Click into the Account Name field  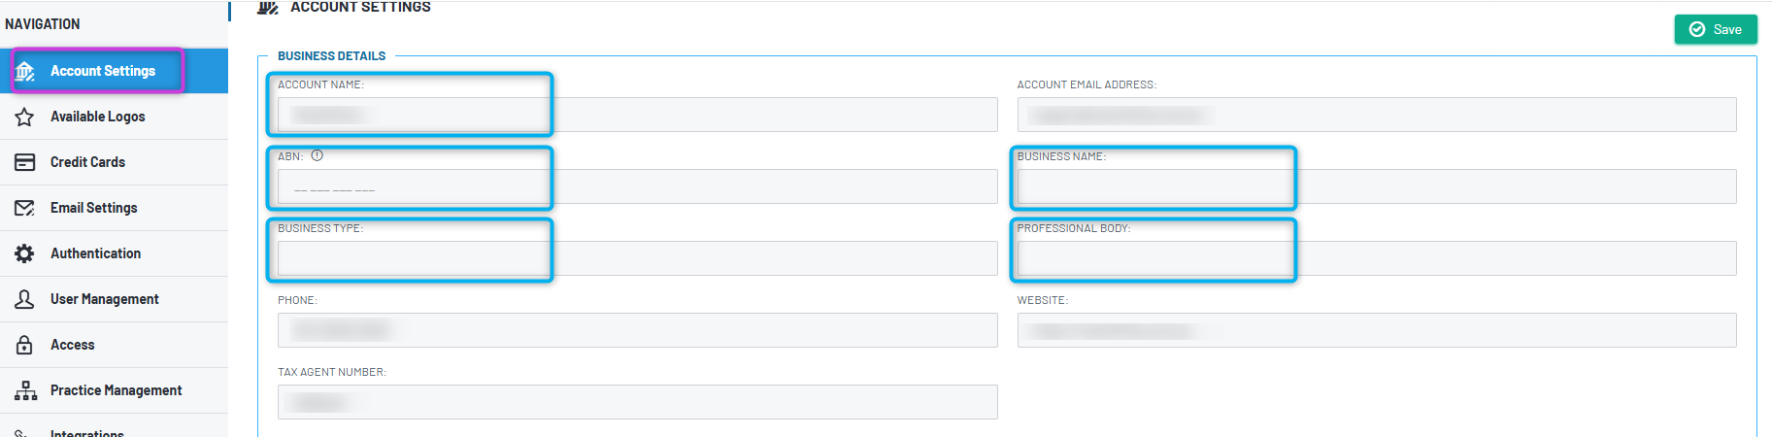click(637, 115)
